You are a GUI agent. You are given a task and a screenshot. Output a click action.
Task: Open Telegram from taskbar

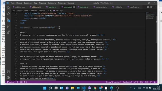tap(101, 88)
